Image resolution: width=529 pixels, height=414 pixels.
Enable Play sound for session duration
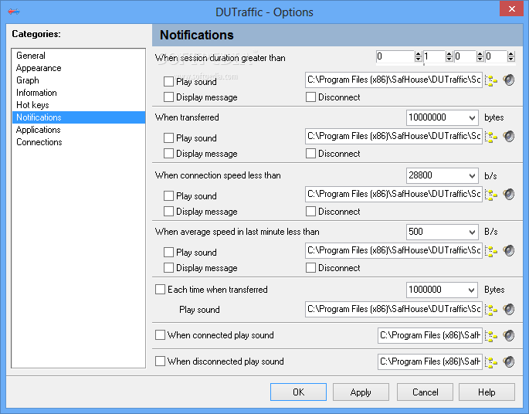(x=168, y=82)
